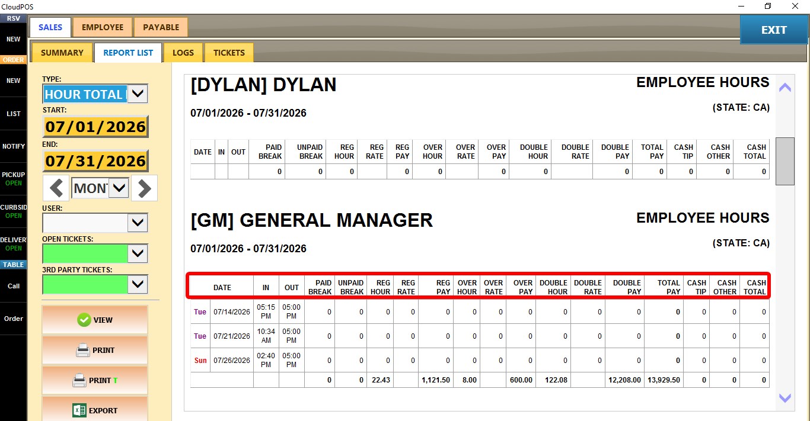The height and width of the screenshot is (421, 810).
Task: Go to next period with right arrow
Action: (144, 188)
